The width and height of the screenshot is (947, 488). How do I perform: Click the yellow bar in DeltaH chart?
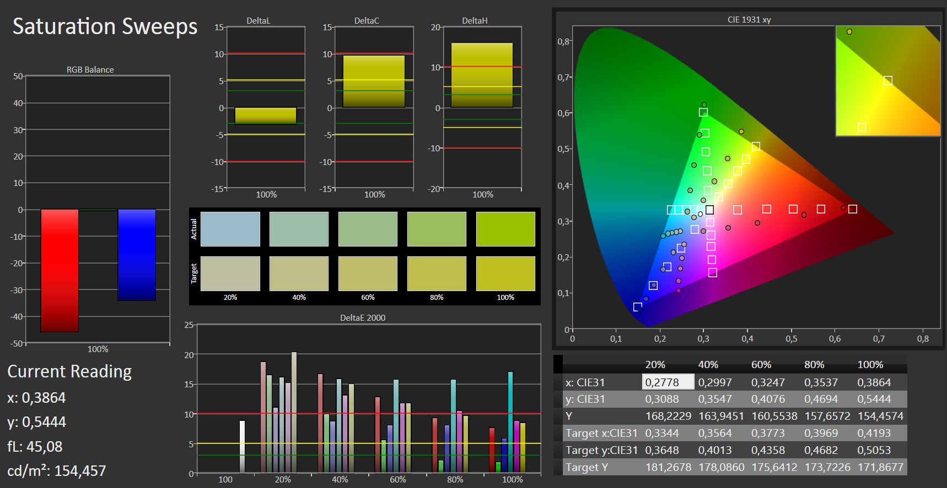pyautogui.click(x=482, y=75)
